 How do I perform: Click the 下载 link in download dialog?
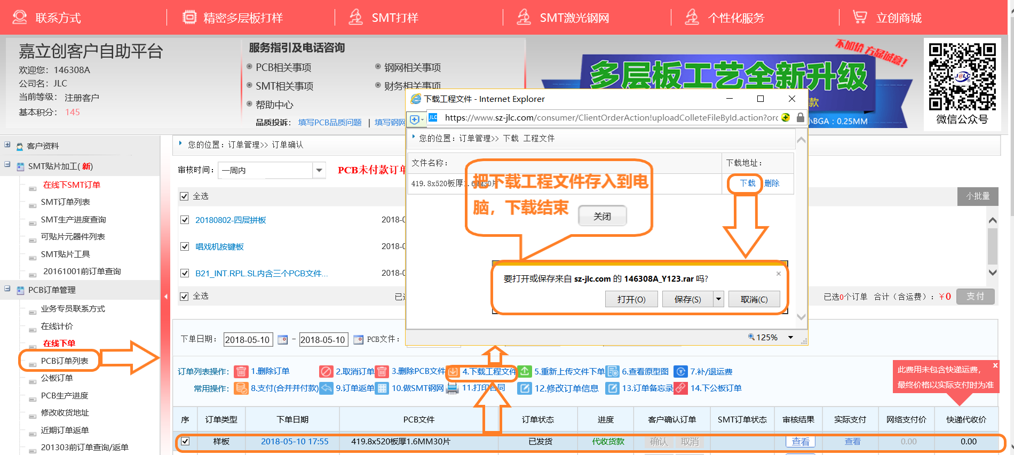tap(747, 183)
